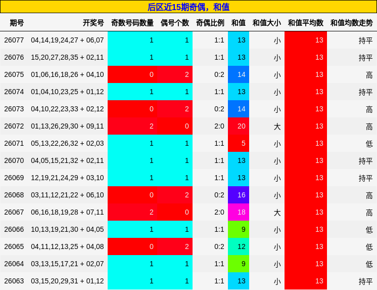The height and width of the screenshot is (290, 377).
Task: Click the 和值 column header
Action: tap(239, 23)
